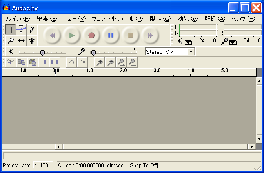
Task: Click the Trim outside selection icon
Action: pyautogui.click(x=44, y=62)
